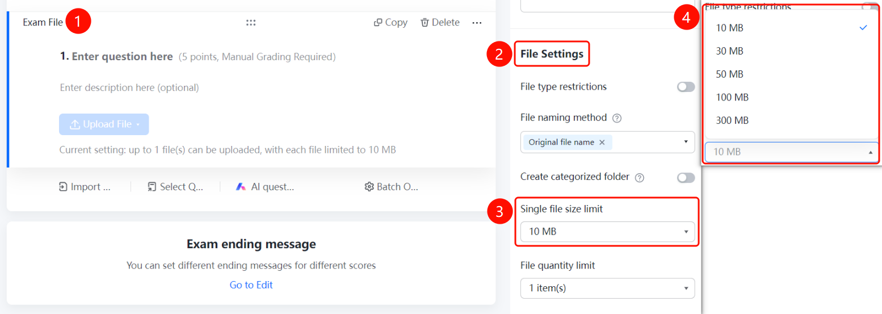Select 30 MB option

(x=791, y=51)
